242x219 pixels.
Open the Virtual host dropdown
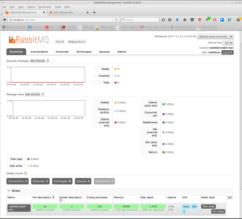click(x=228, y=42)
